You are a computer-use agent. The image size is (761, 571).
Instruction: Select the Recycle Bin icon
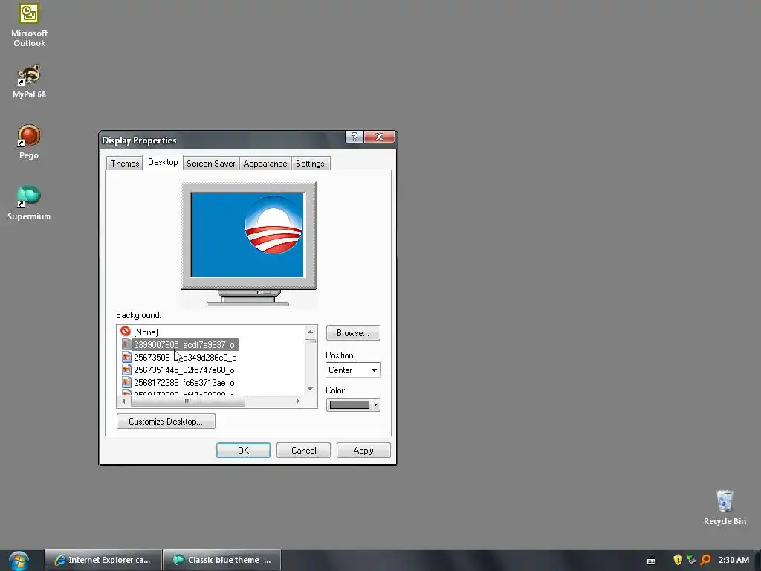click(x=724, y=507)
